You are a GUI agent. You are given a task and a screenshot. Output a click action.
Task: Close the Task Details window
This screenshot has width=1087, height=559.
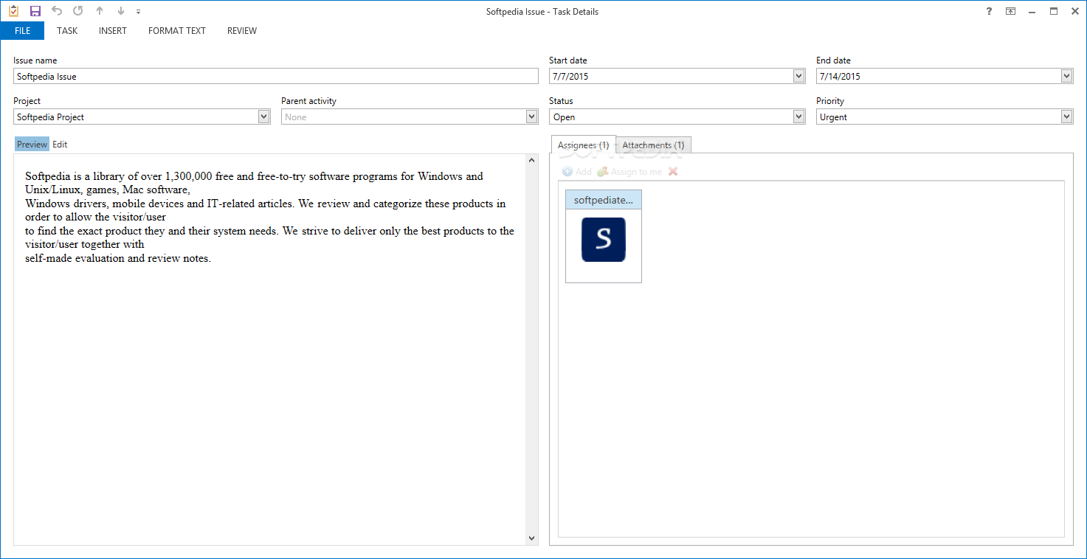[x=1074, y=11]
